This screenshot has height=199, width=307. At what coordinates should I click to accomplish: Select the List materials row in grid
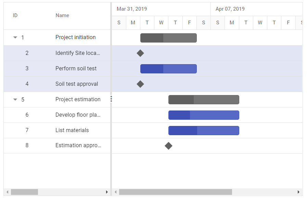[57, 130]
